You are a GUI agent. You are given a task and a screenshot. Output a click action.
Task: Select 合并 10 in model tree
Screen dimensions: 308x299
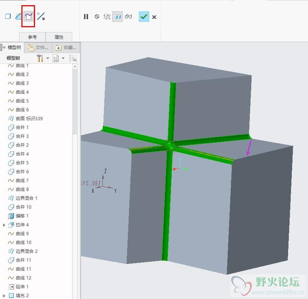pyautogui.click(x=24, y=207)
